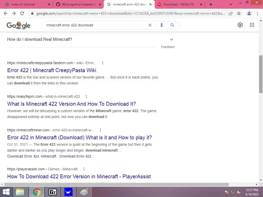
Task: Follow the Download Error 422 -Minecraft sitelink
Action: point(32,156)
